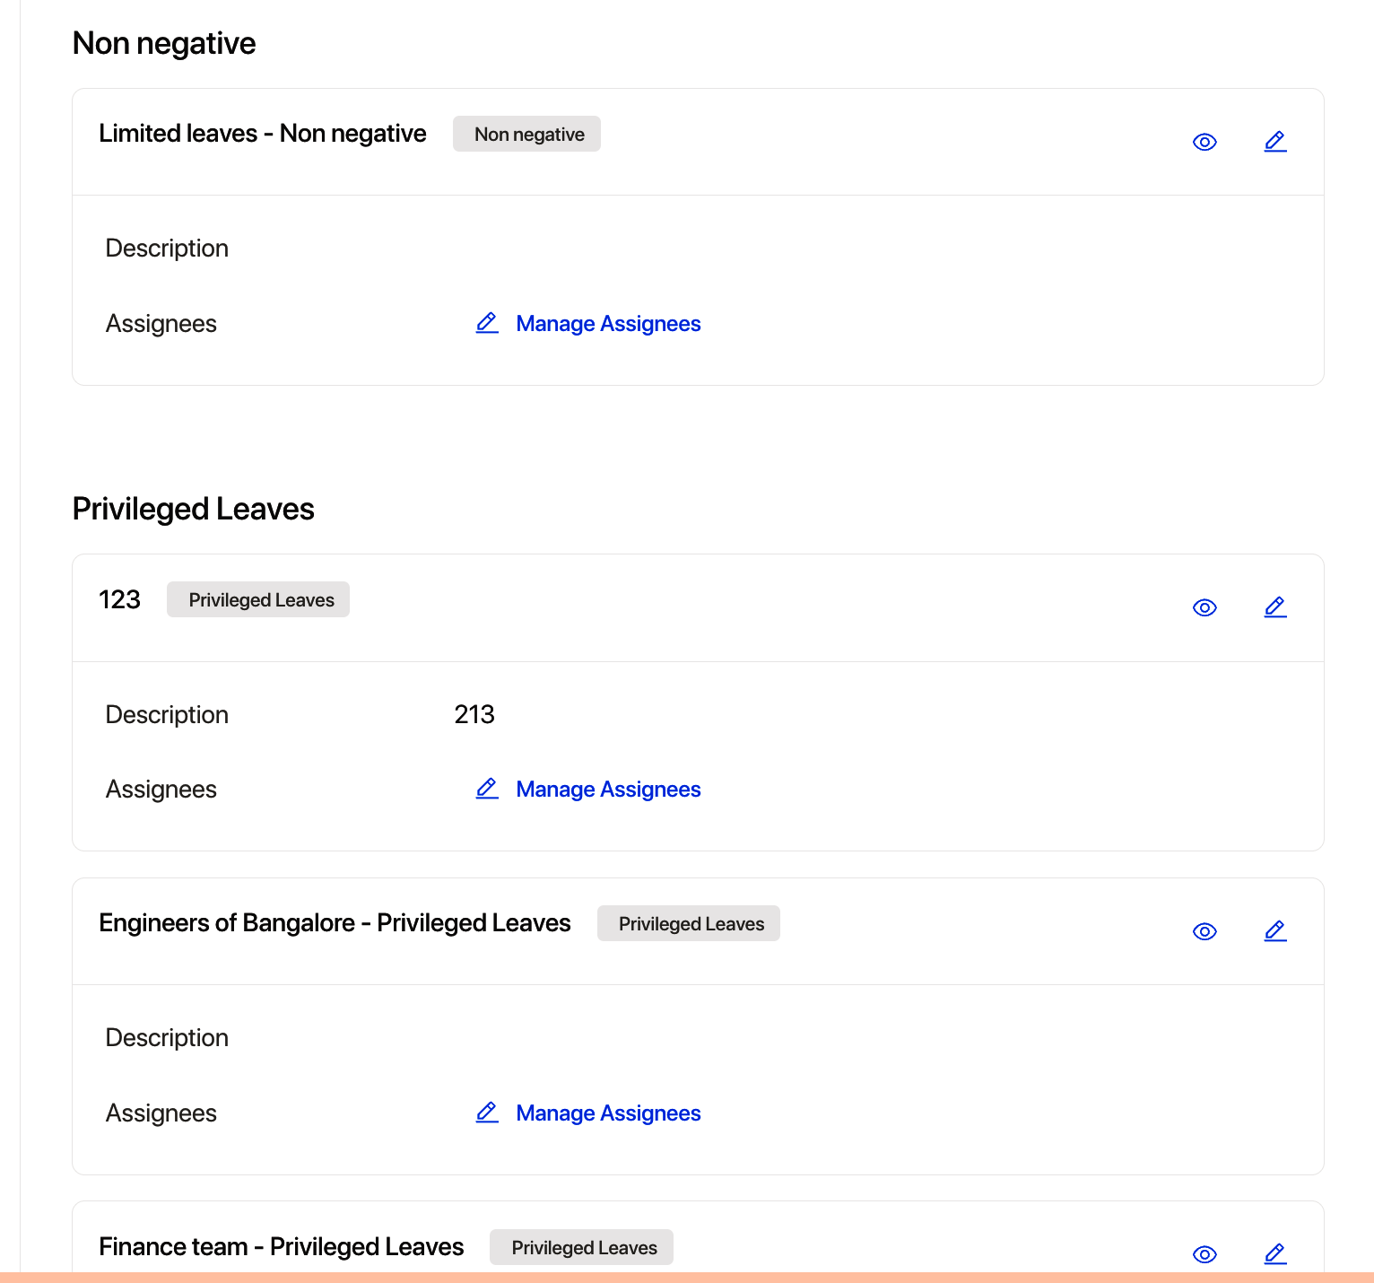
Task: View the Finance team Privileged Leaves policy
Action: (x=1204, y=1254)
